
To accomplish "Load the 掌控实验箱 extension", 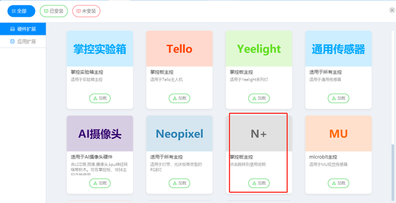I will 100,98.
